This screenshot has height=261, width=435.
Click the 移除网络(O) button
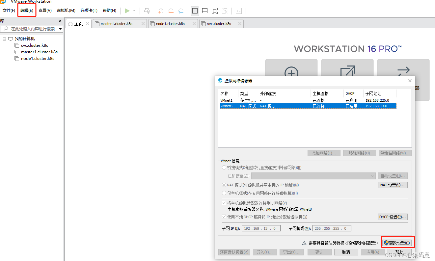[x=359, y=153]
